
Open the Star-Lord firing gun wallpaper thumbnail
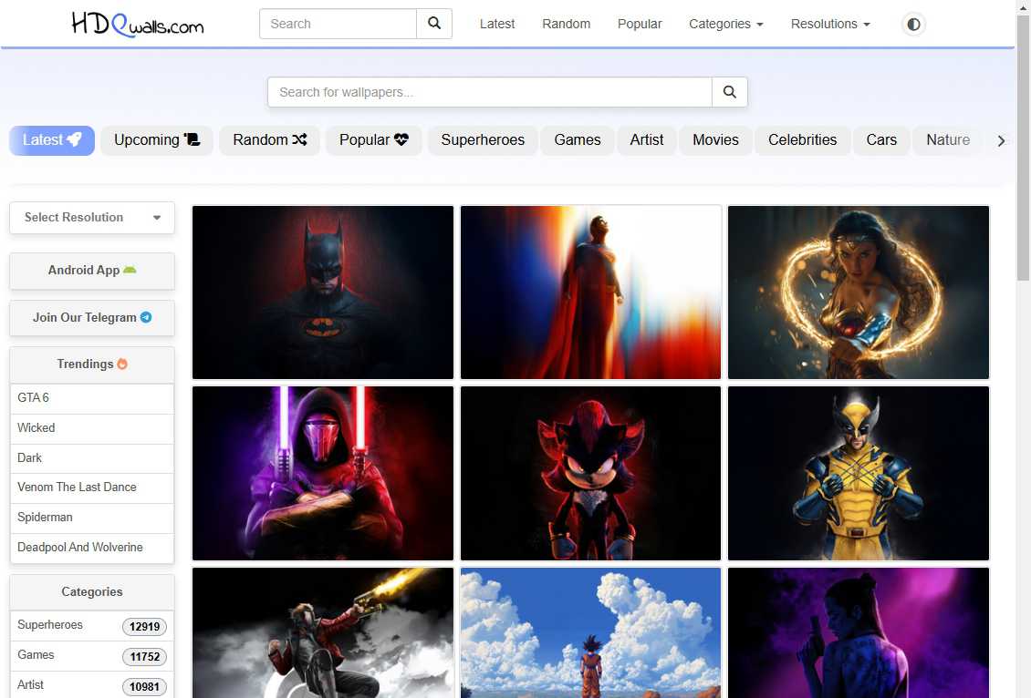323,633
